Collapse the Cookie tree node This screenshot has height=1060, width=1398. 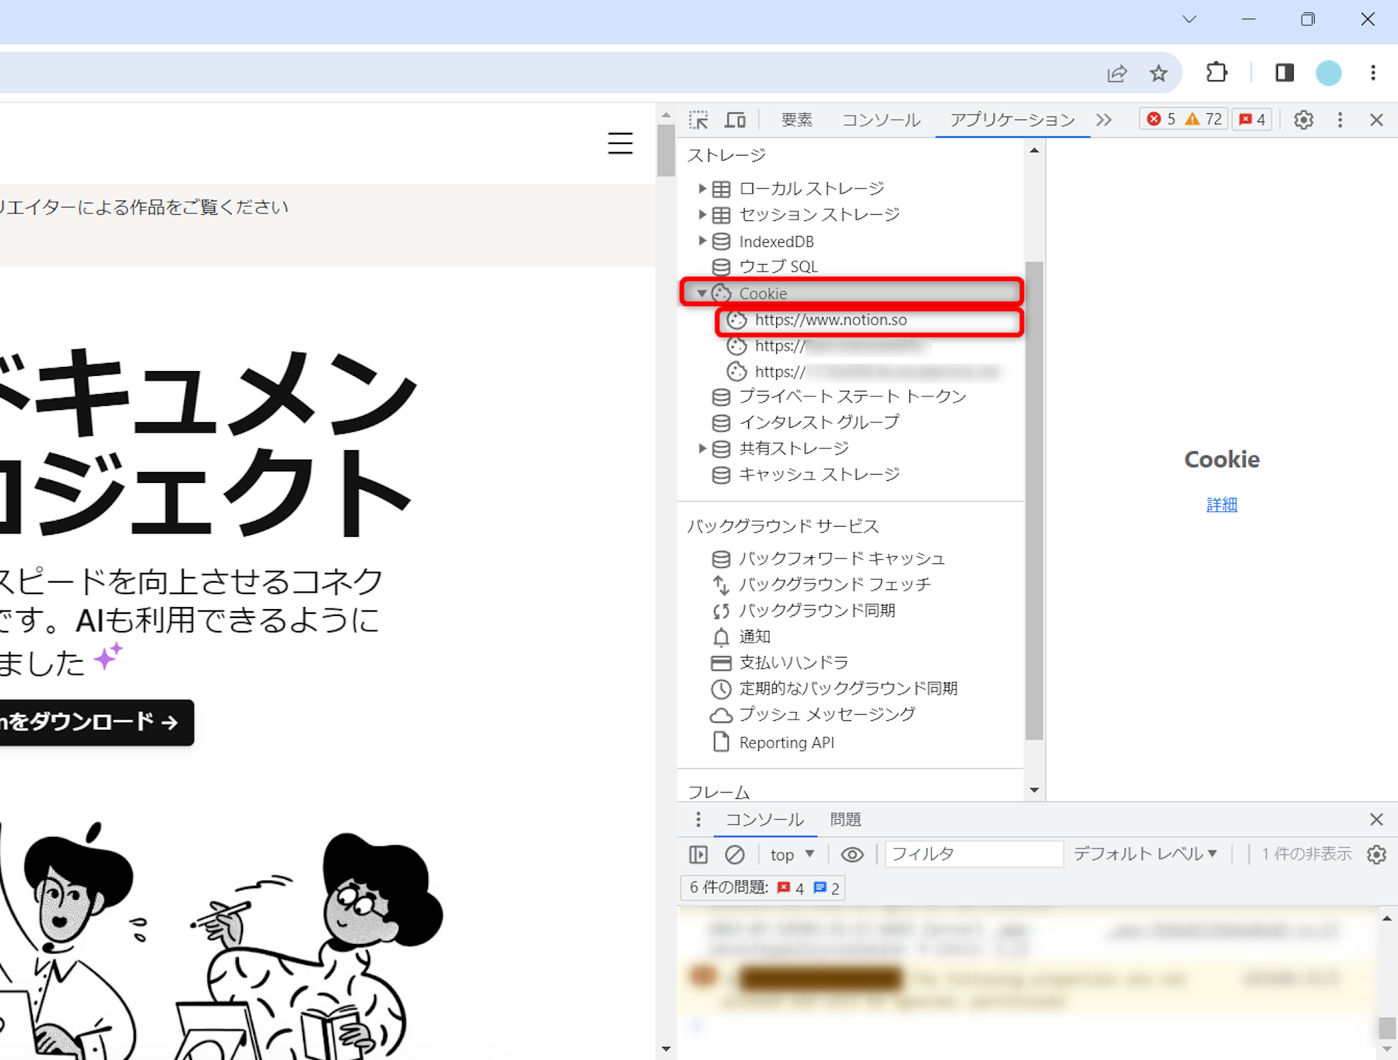pos(702,293)
